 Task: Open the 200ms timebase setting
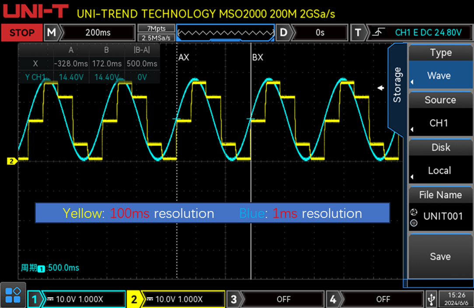pos(98,32)
